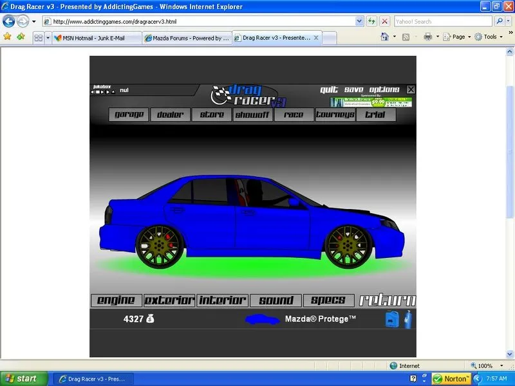Screen dimensions: 515x386
Task: Click the blue car silhouette thumbnail
Action: point(263,319)
